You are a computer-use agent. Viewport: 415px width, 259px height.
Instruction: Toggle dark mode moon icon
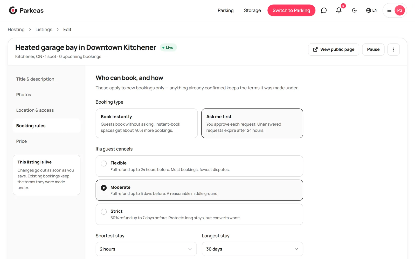(354, 10)
